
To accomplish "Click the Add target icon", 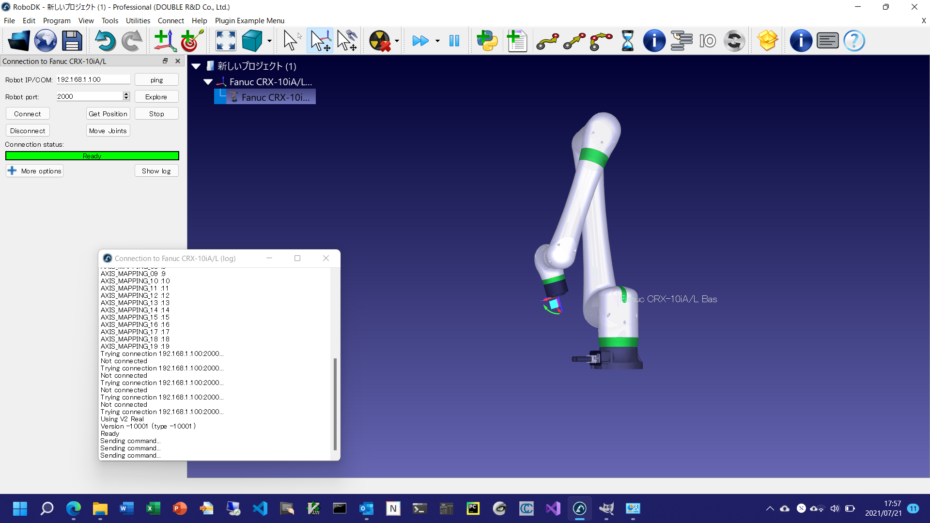I will pos(192,41).
